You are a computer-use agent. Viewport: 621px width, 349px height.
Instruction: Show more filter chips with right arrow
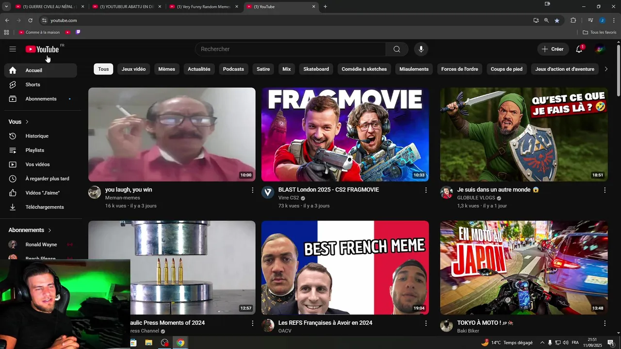coord(605,69)
